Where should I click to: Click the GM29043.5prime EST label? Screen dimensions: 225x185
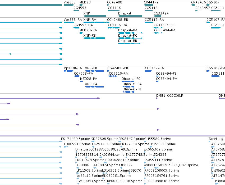point(91,181)
